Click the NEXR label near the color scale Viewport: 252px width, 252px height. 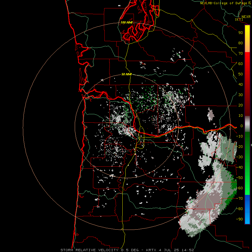(x=246, y=17)
